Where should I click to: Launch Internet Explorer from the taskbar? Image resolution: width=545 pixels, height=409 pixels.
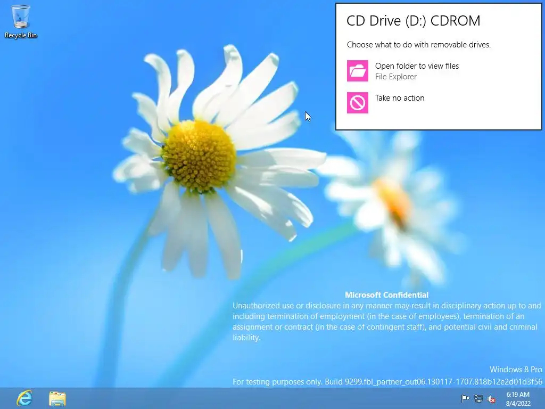tap(24, 398)
